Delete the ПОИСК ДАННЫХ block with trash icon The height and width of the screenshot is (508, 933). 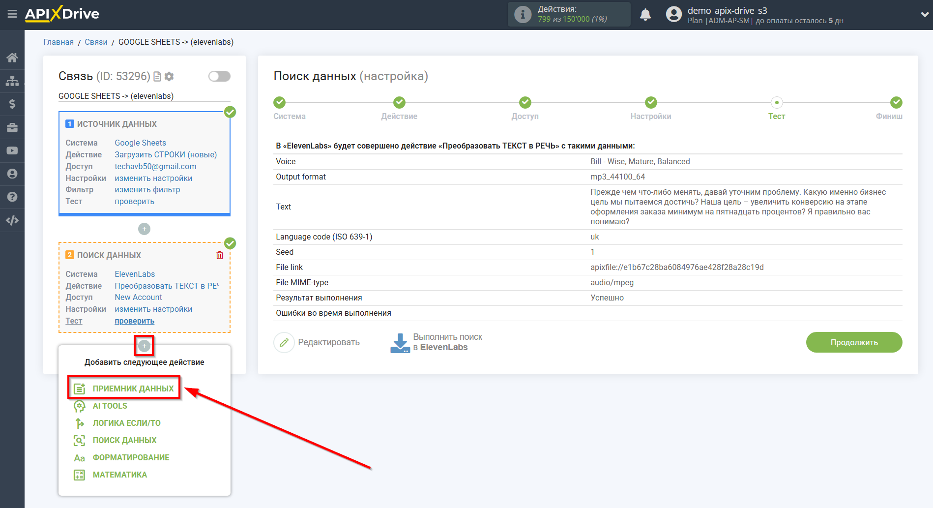click(220, 255)
